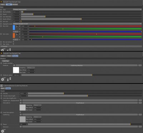Click the Add Fog button

point(6,61)
